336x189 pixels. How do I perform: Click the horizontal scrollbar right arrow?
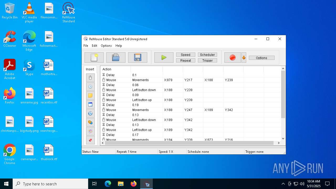coord(279,143)
